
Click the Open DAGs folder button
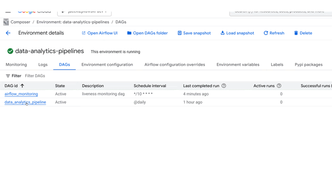pos(147,33)
